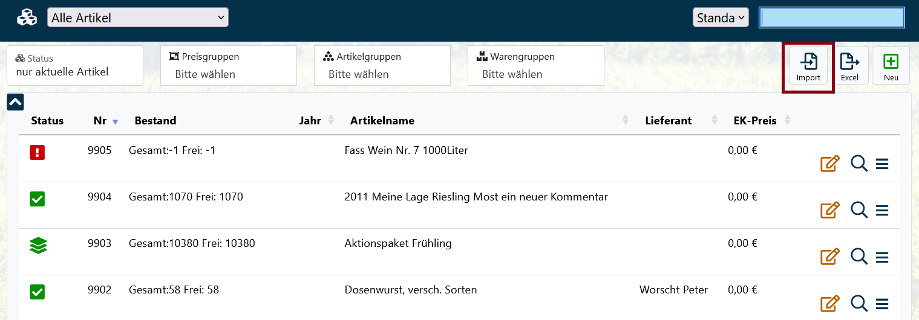Open the Status filter box
The width and height of the screenshot is (919, 320).
[x=75, y=66]
